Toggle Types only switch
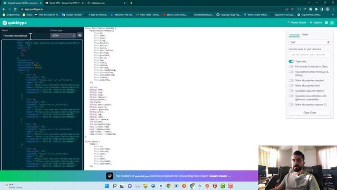This screenshot has width=337, height=190. [291, 61]
